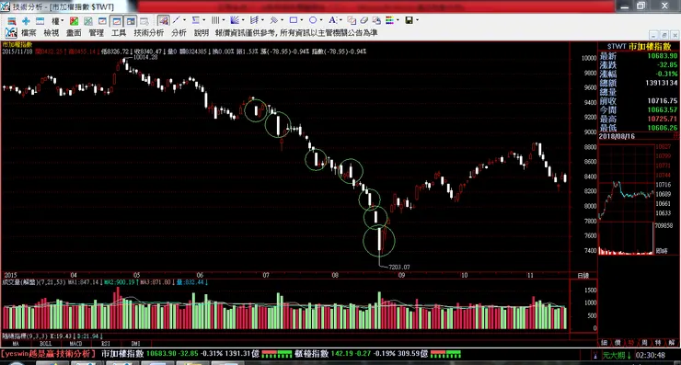
Task: Open the 技術分析 menu
Action: click(x=149, y=32)
